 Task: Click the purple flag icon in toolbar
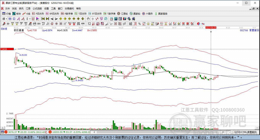(x=38, y=19)
